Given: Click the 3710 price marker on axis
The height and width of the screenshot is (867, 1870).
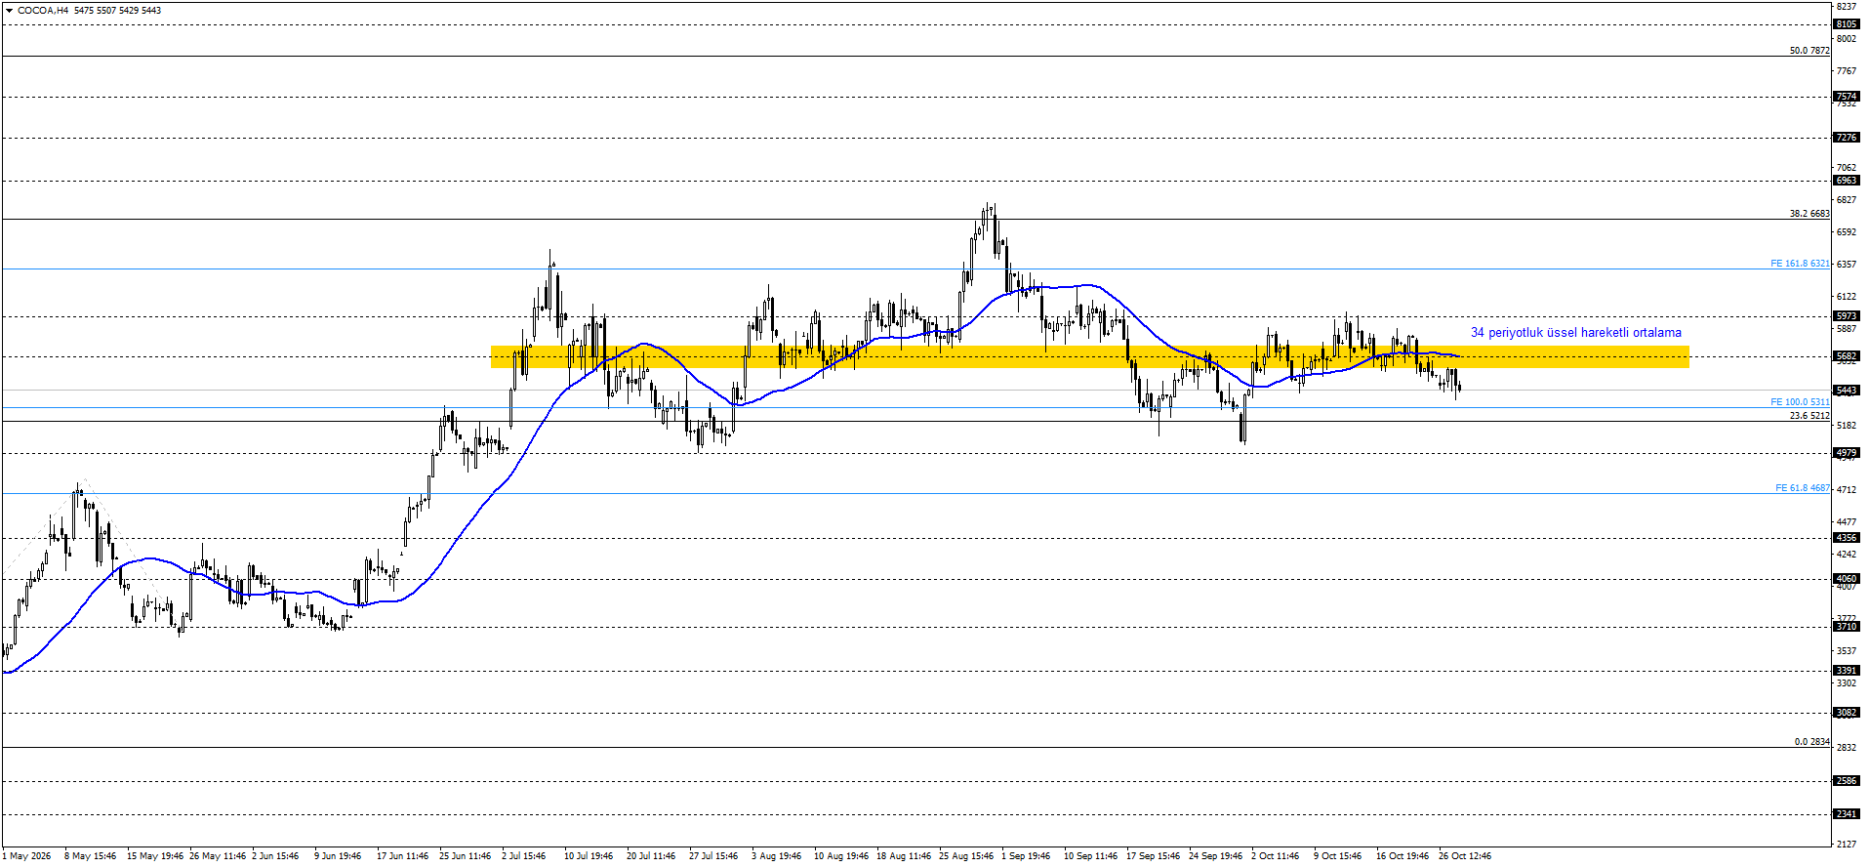Looking at the screenshot, I should [1847, 627].
